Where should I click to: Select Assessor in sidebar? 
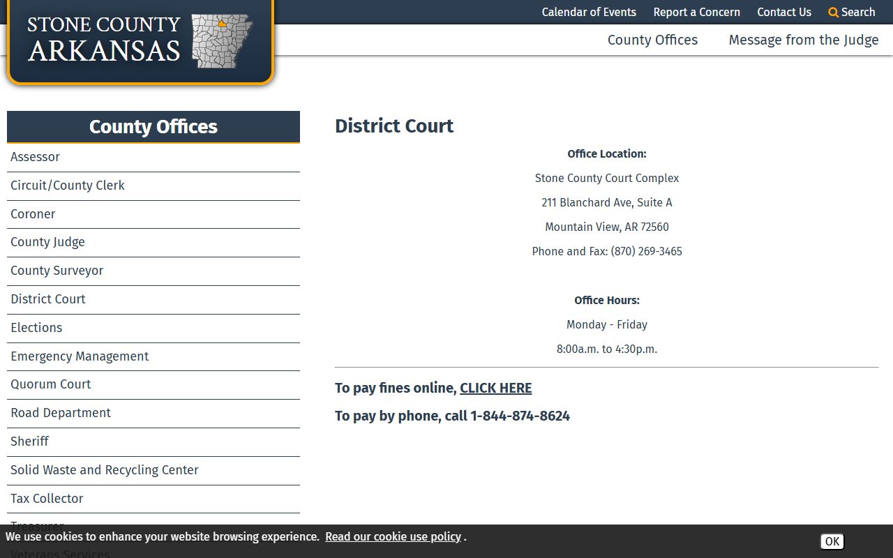(153, 157)
